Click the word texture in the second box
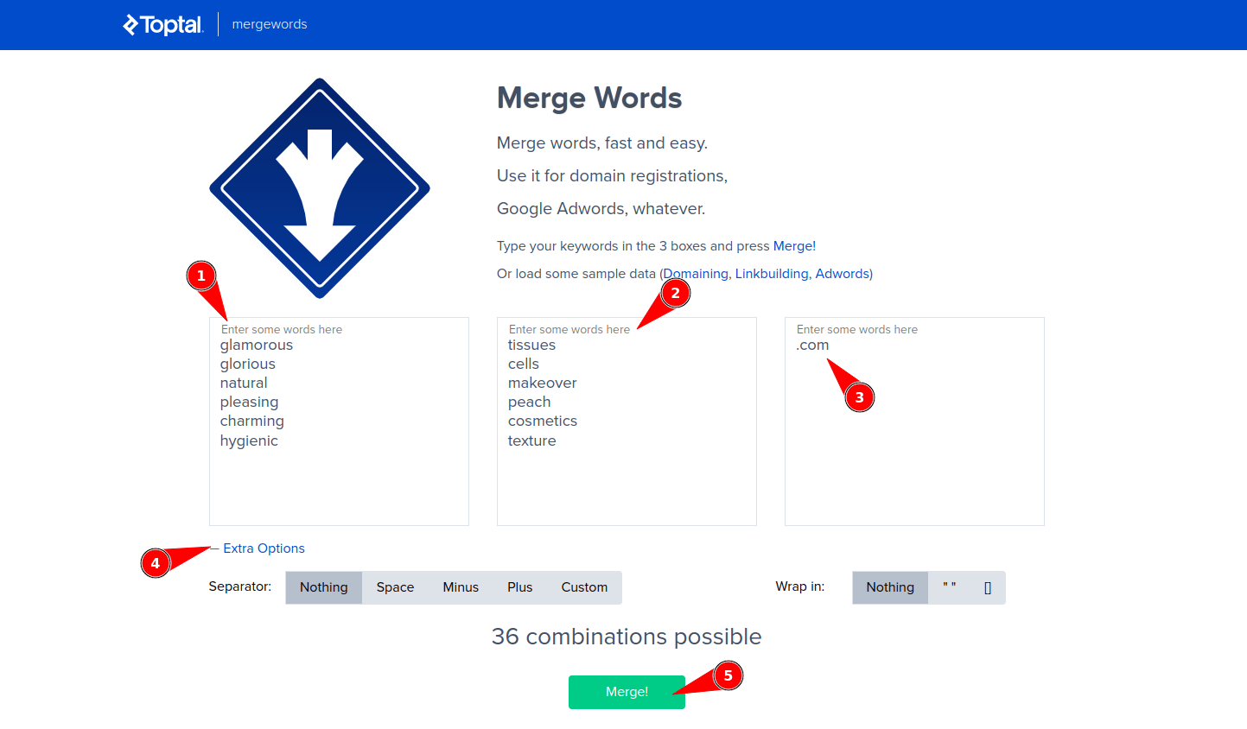Viewport: 1247px width, 729px height. (531, 441)
